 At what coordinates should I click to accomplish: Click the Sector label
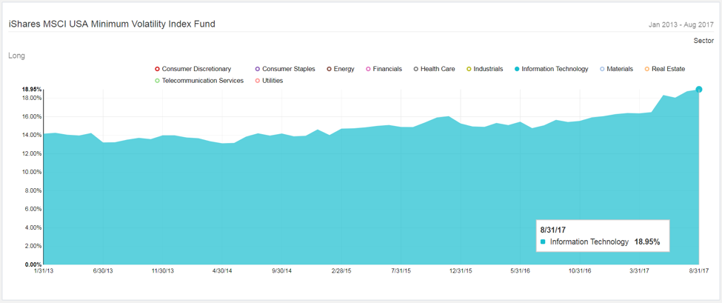tap(704, 41)
